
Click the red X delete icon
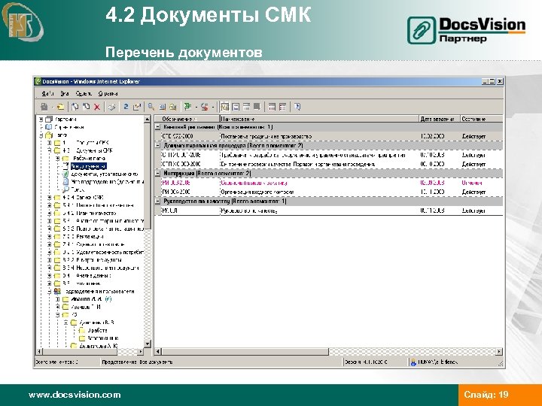tap(97, 107)
